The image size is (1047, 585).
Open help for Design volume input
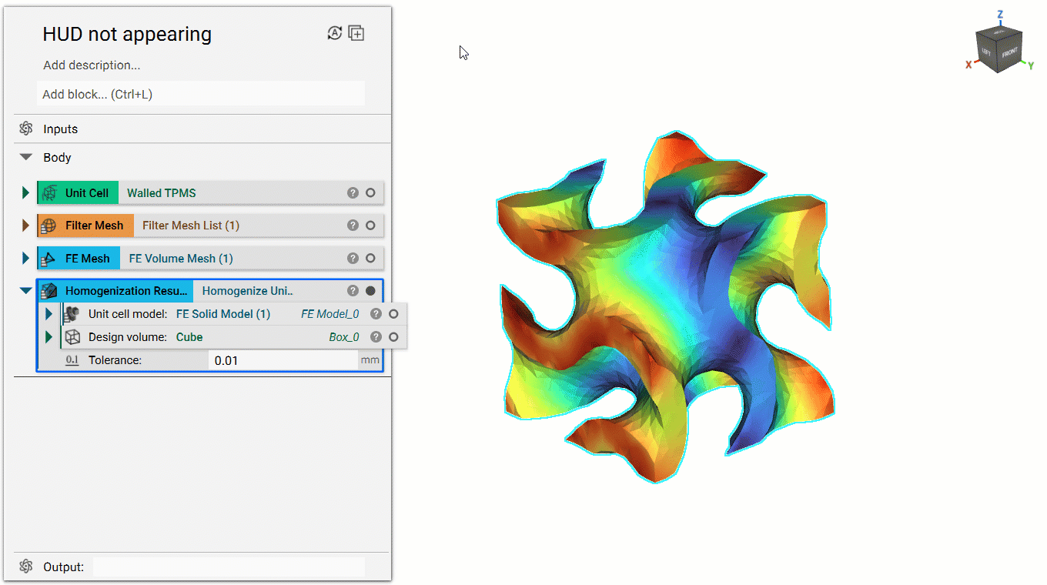pyautogui.click(x=376, y=337)
